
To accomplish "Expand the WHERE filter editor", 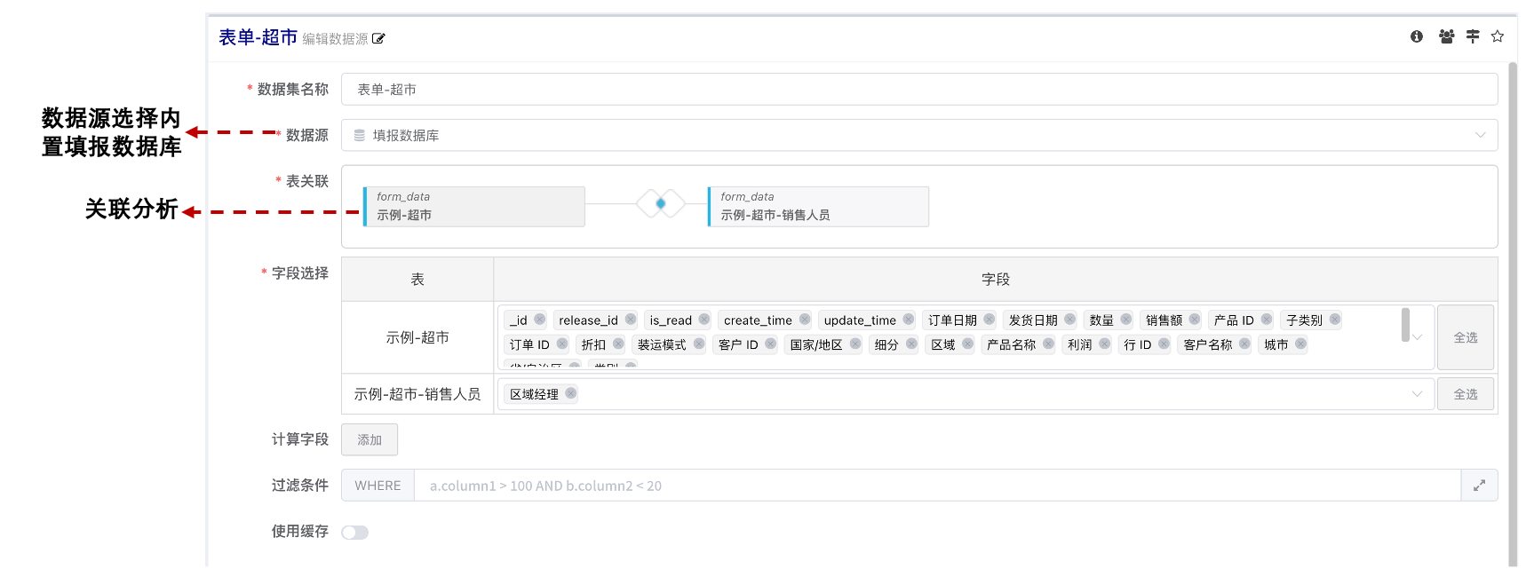I will tap(1479, 486).
